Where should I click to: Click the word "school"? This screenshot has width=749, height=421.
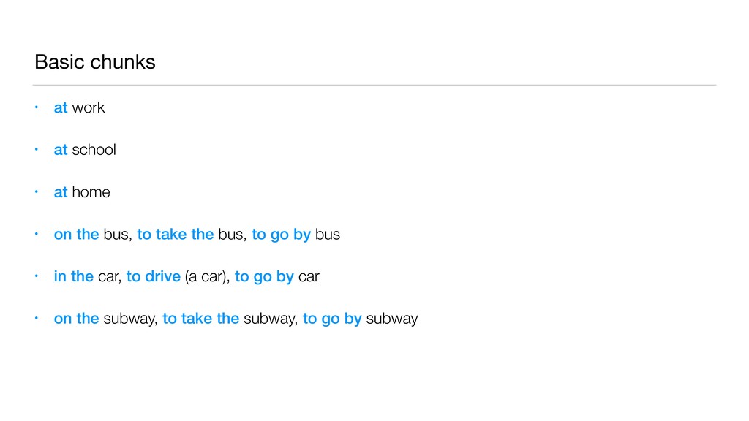[94, 150]
